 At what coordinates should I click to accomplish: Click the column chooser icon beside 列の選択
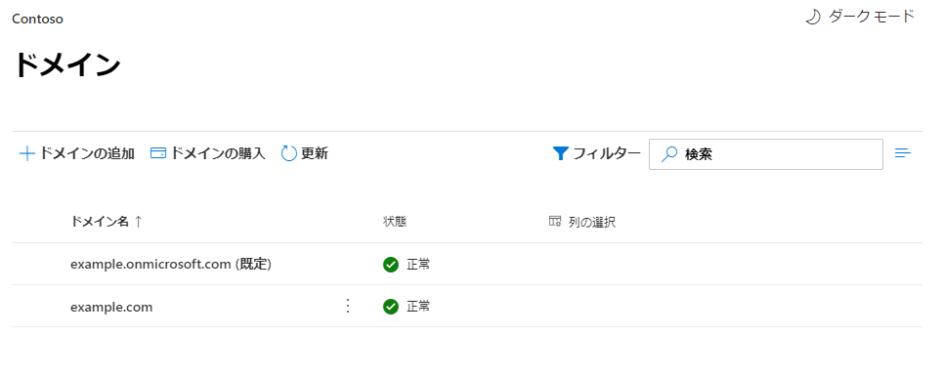tap(555, 222)
